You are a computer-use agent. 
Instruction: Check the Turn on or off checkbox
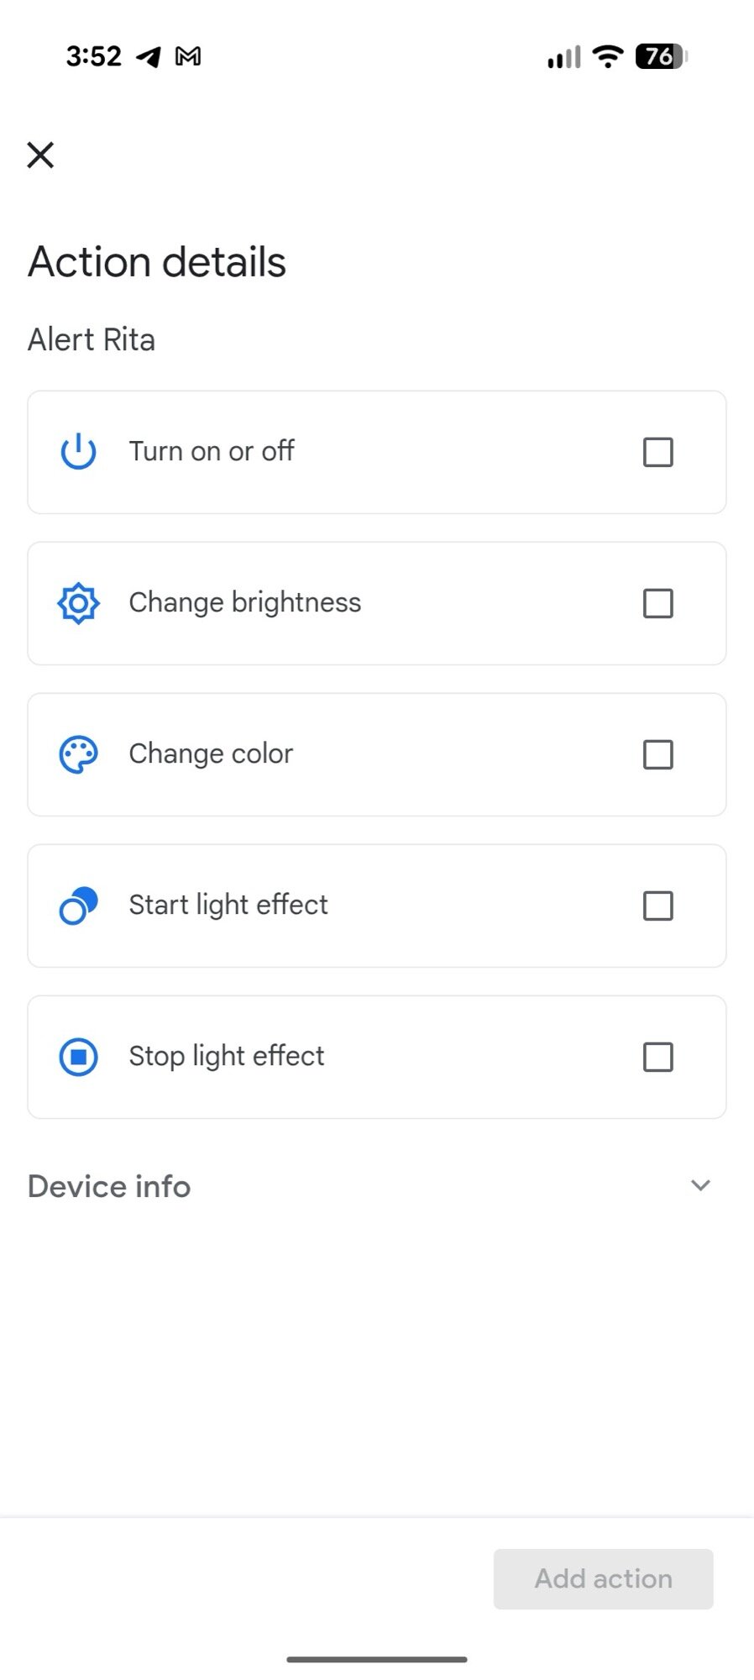coord(657,452)
